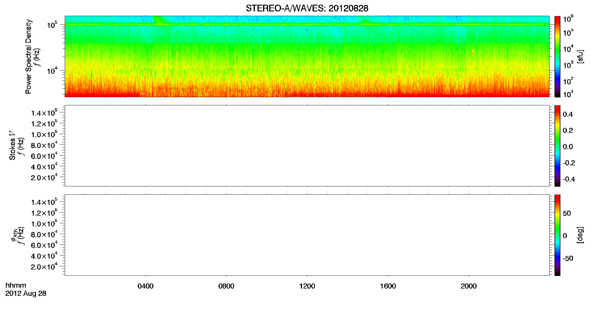Click the -50 label on the degrees colorbar
The height and width of the screenshot is (316, 614).
point(568,258)
